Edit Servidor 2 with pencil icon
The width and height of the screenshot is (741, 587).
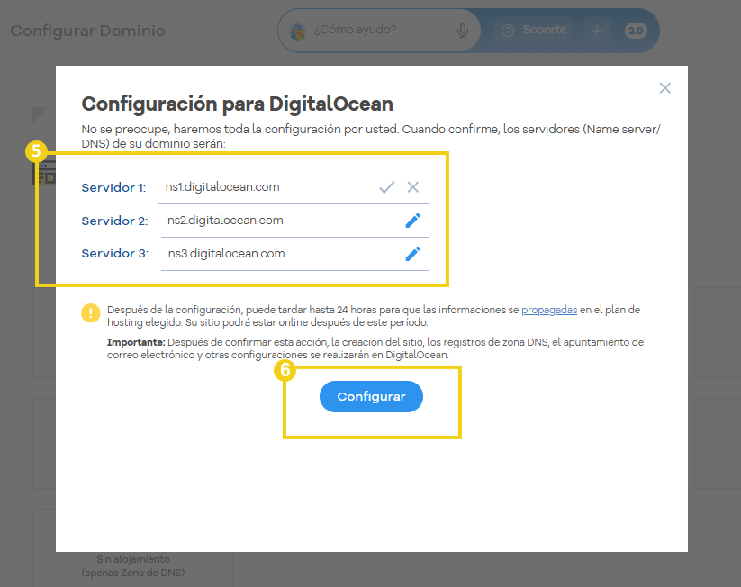click(413, 221)
